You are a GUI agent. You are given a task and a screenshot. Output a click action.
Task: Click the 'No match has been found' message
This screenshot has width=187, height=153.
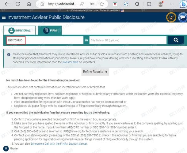pyautogui.click(x=43, y=80)
